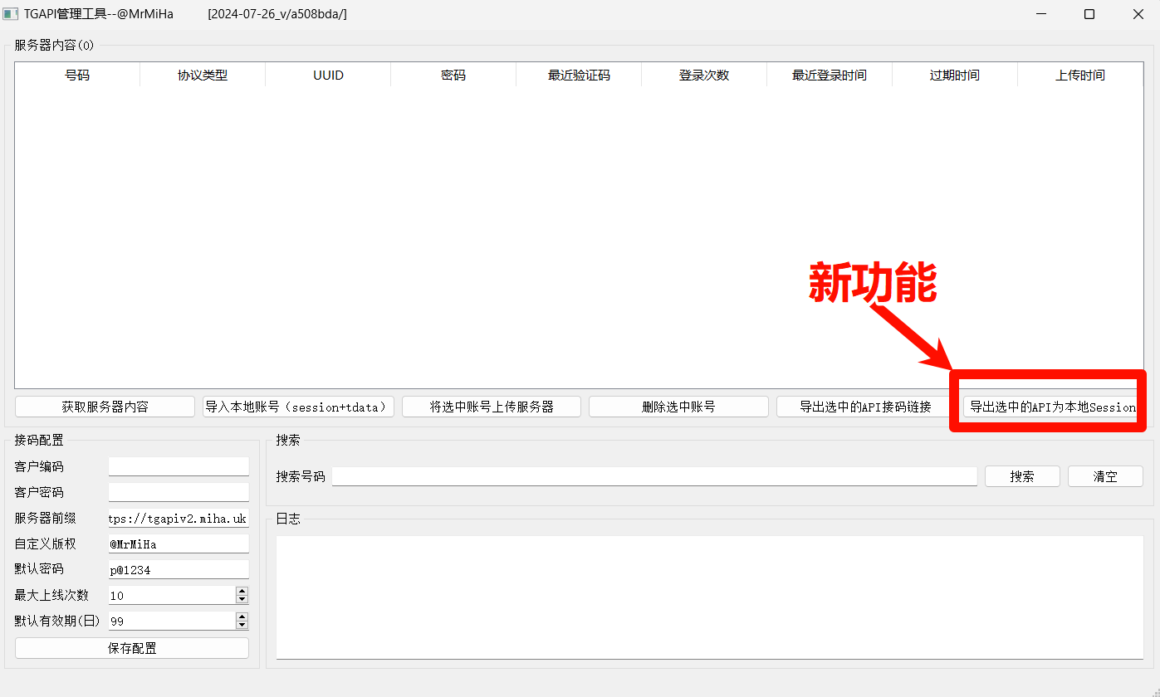Click the 服务器前缀 input field
1160x697 pixels.
coord(179,517)
